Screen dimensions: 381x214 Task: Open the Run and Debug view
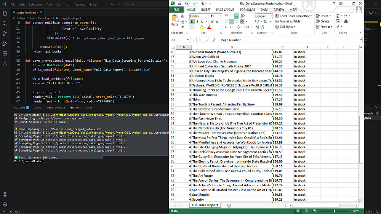coord(5,43)
